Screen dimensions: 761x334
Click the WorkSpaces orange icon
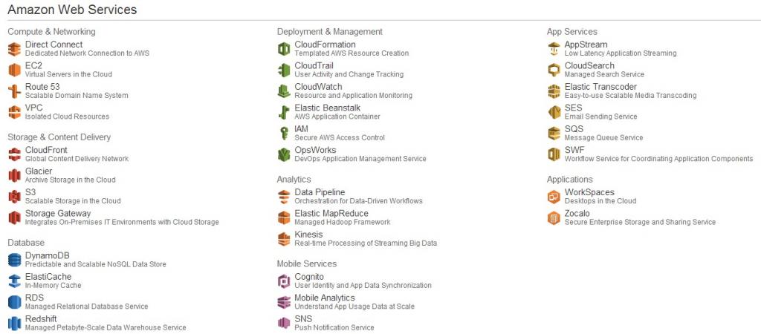(x=554, y=197)
